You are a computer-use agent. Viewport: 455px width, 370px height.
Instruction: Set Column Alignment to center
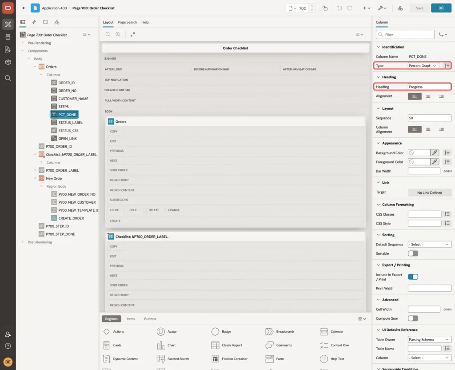click(x=428, y=129)
